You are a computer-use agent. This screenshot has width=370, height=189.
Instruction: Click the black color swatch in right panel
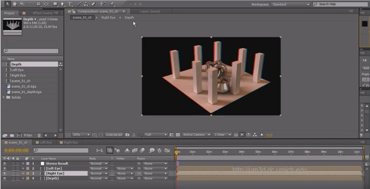365,24
